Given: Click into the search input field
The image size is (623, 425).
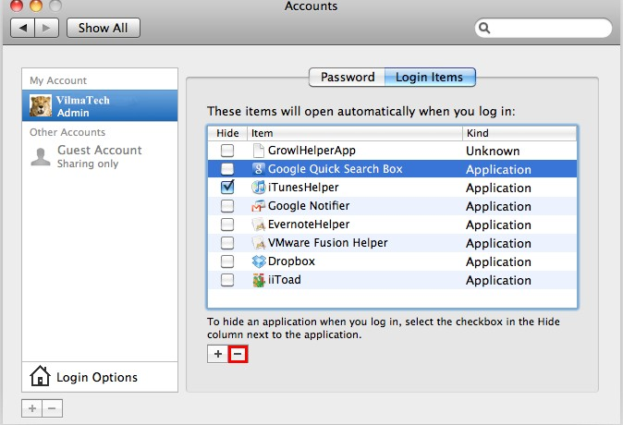Looking at the screenshot, I should coord(544,28).
